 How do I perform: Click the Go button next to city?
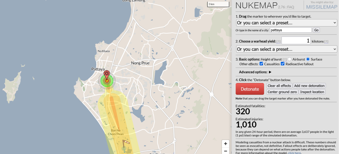tap(316, 30)
